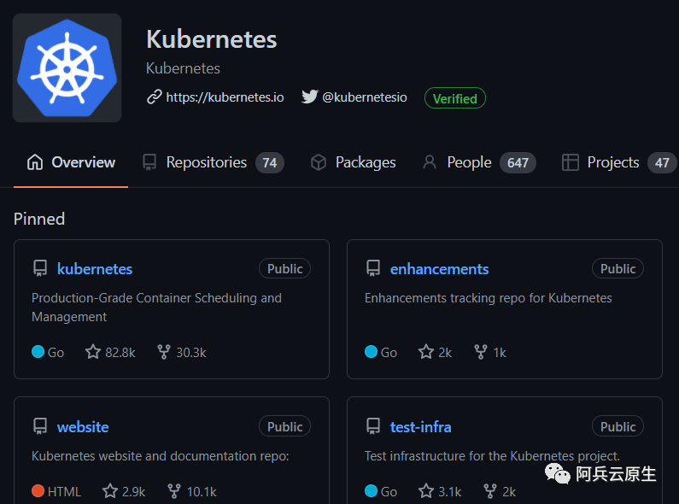Click the green Verified badge

pyautogui.click(x=455, y=98)
